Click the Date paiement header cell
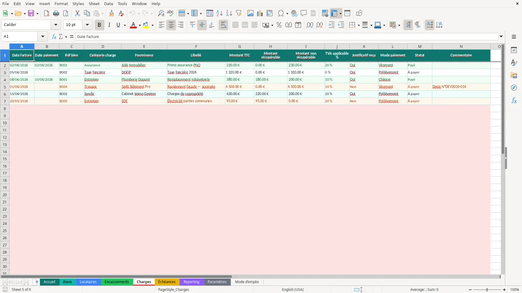 (x=47, y=55)
